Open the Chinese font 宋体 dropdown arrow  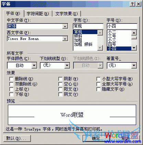pyautogui.click(x=65, y=27)
